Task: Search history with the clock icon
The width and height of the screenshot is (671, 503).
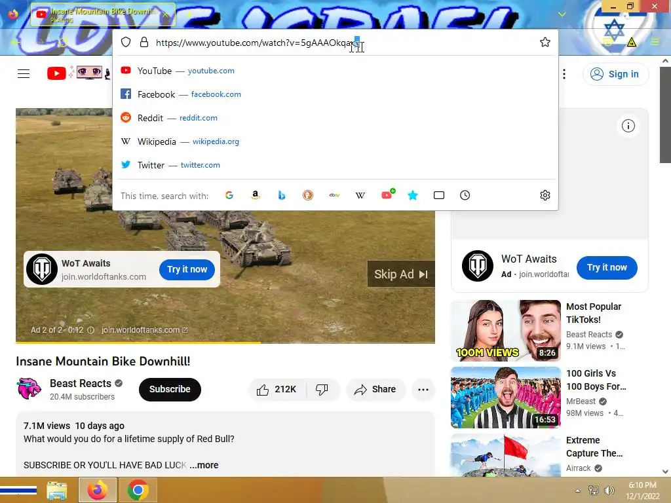Action: tap(465, 195)
